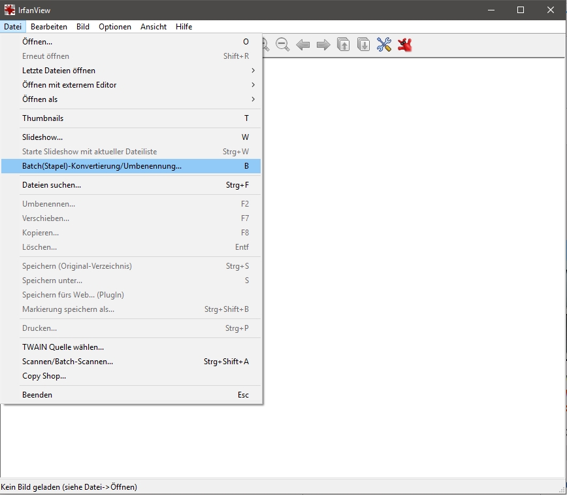Screen dimensions: 567x495
Task: Start Slideshow... from the menu
Action: point(131,137)
